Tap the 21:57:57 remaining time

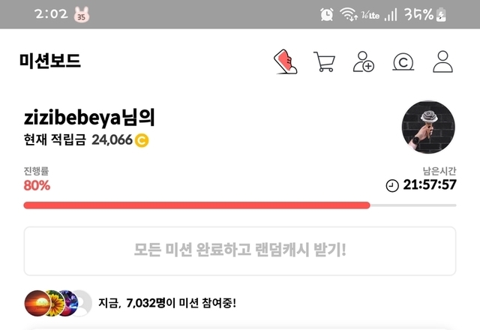coord(430,184)
